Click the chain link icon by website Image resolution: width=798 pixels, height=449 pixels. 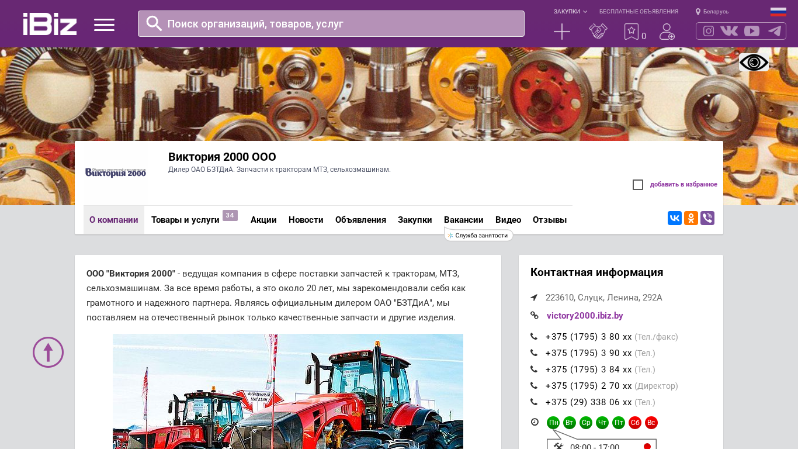(x=534, y=316)
